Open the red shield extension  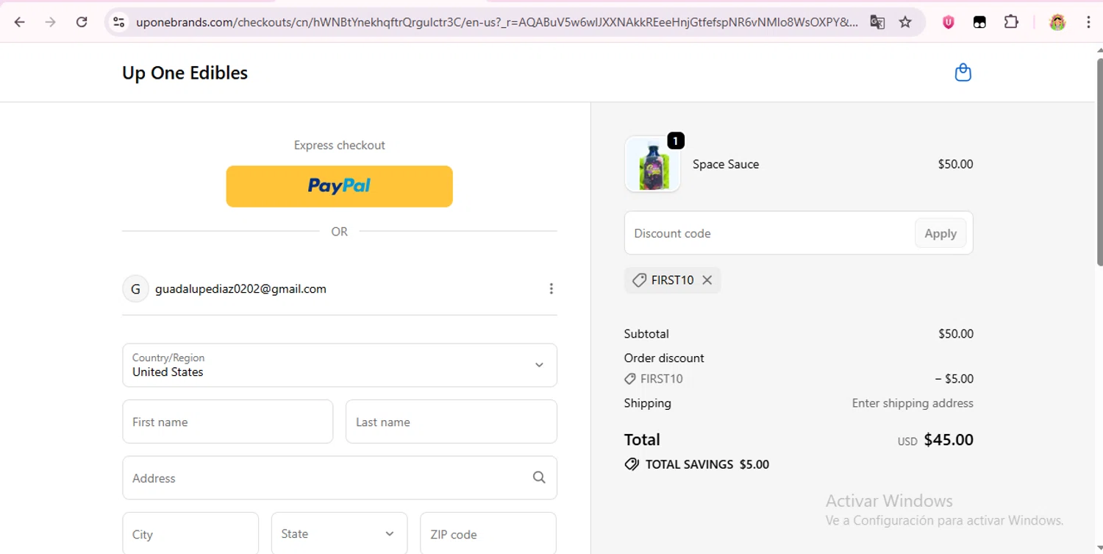(x=949, y=22)
